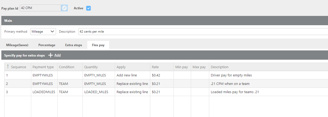
Task: Select the Extra stops tab
Action: [73, 45]
